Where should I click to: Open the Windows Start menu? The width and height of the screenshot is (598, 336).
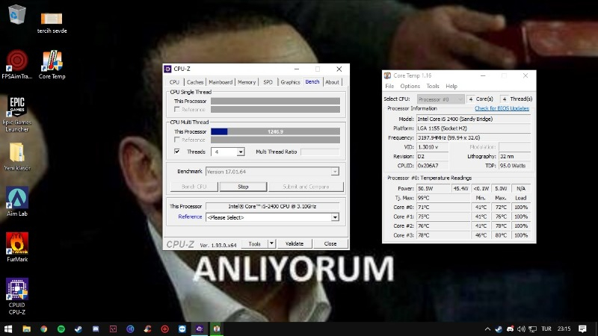(8, 329)
